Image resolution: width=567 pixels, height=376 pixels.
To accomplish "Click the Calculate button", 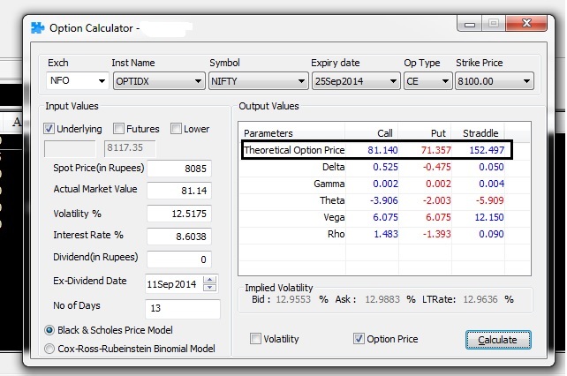I will tap(498, 340).
